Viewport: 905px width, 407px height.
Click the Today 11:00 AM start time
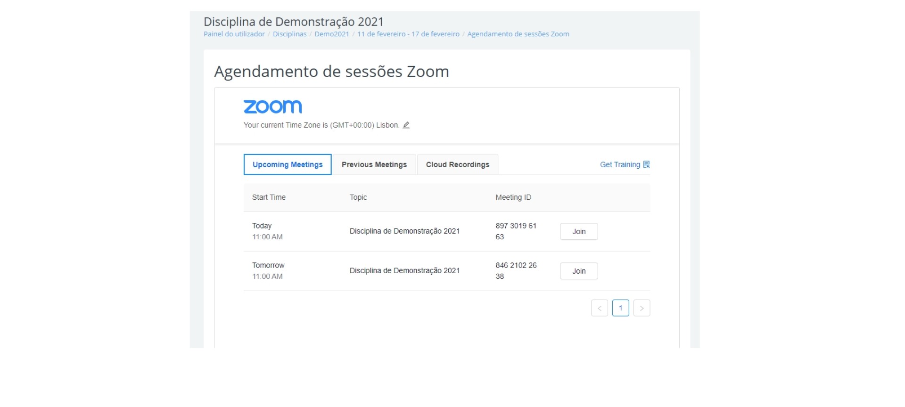[x=267, y=231]
